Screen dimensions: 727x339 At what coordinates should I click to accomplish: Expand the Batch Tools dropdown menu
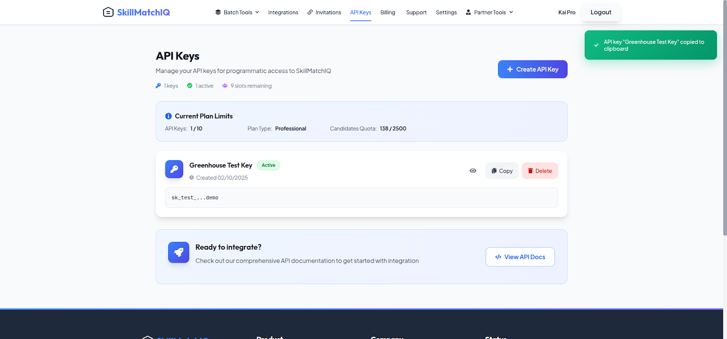(237, 12)
